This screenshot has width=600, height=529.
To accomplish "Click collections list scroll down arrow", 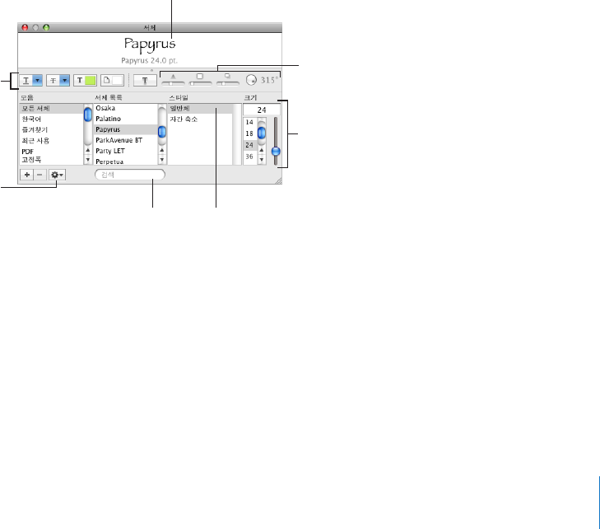I will [x=87, y=159].
